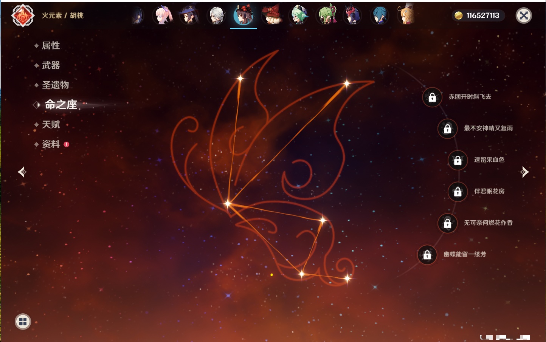View the locked constellation 幽蝶能留一缕芳
Viewport: 546px width, 342px height.
pyautogui.click(x=427, y=255)
